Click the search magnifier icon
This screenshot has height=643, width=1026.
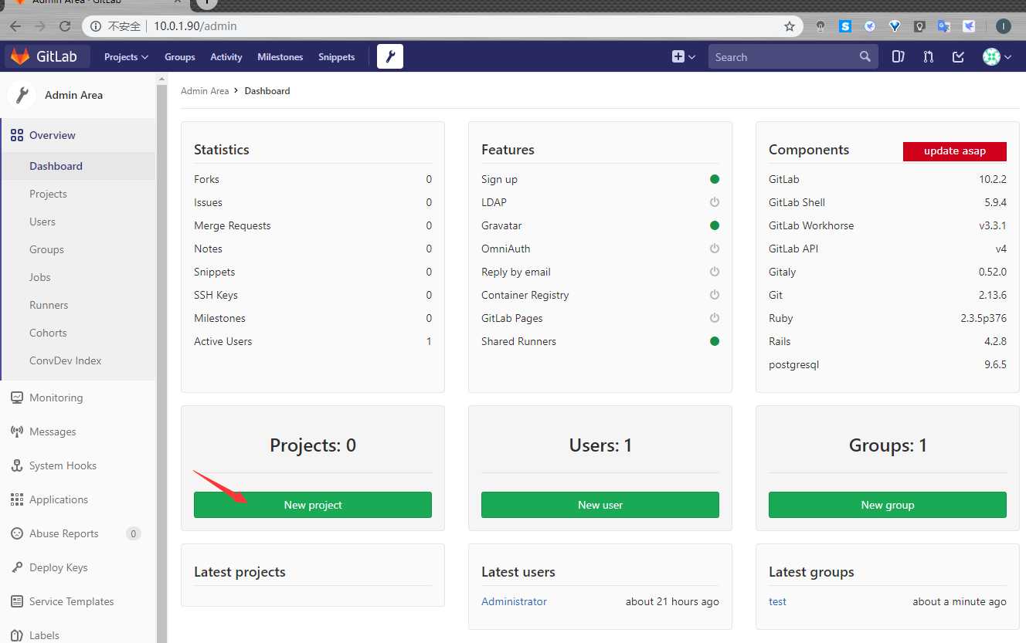(865, 56)
